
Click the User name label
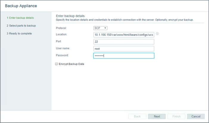pyautogui.click(x=63, y=48)
